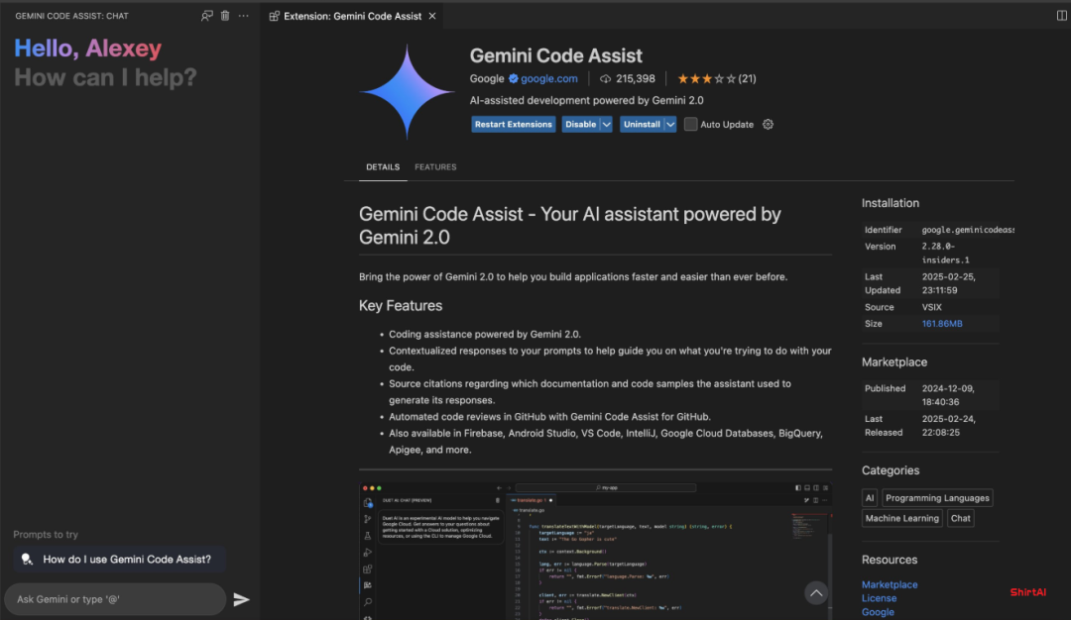Click the Chat category tag
Screen dimensions: 1071x620
click(960, 518)
